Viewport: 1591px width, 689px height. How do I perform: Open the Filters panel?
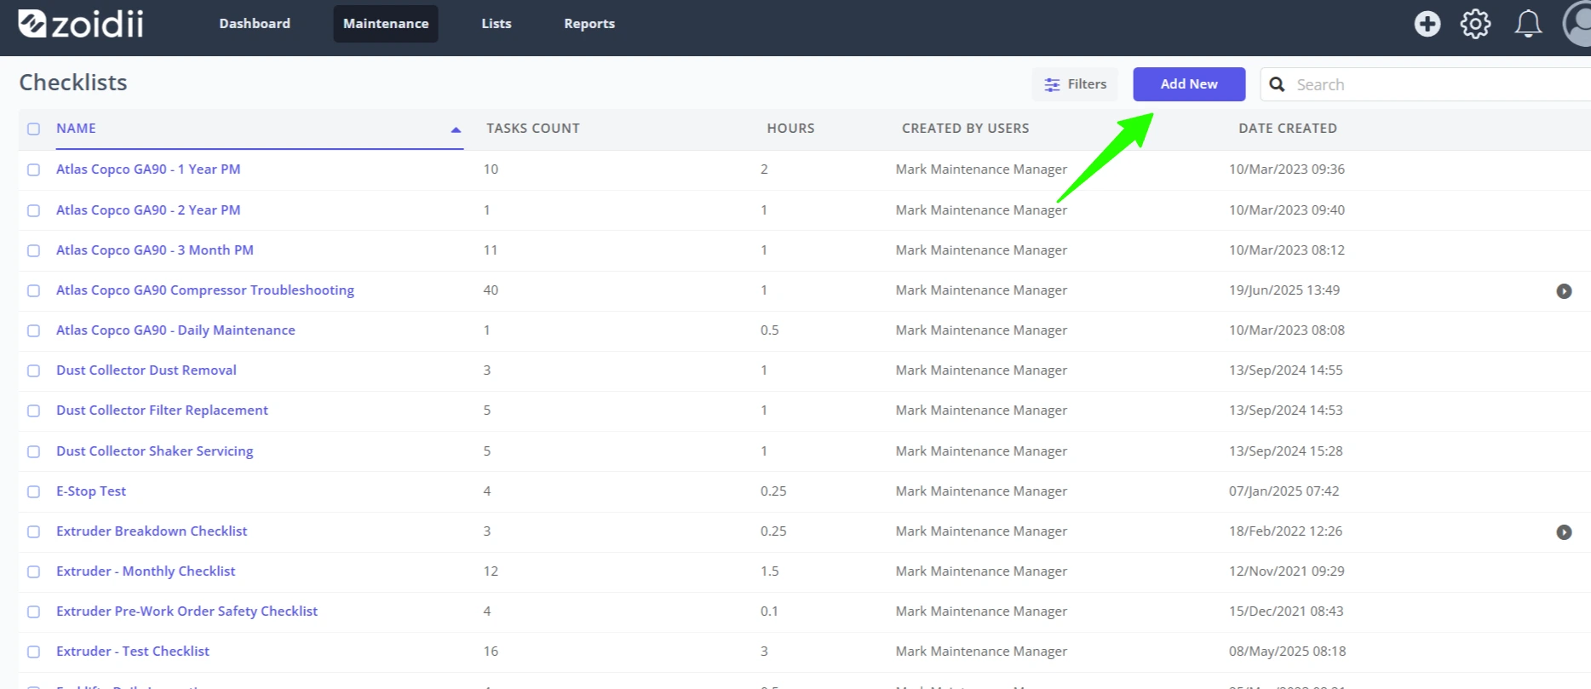(x=1075, y=84)
